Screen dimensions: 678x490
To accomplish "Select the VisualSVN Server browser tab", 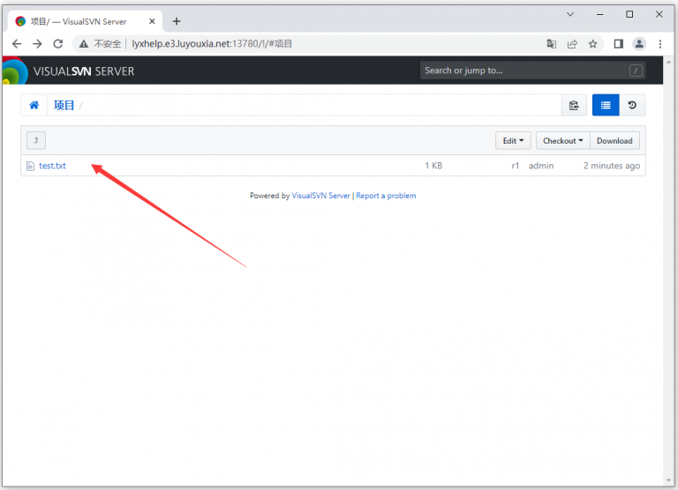I will pos(79,21).
